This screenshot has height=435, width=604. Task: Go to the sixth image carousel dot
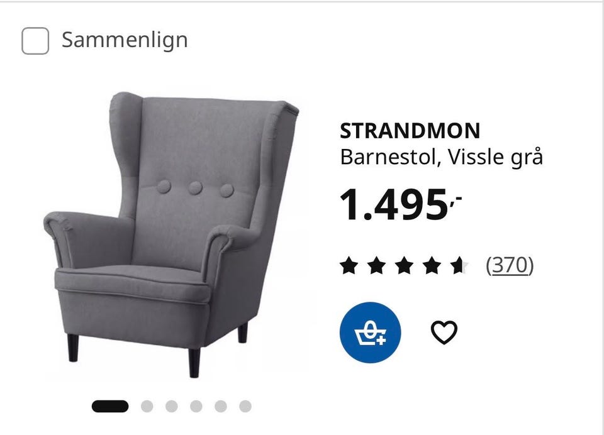tap(245, 406)
